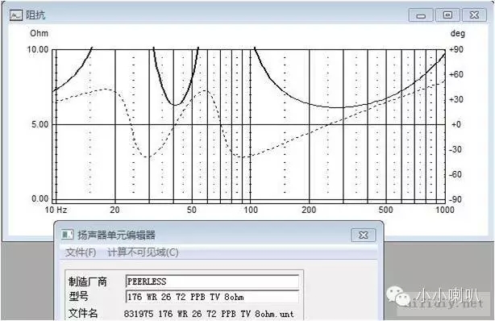495x321 pixels.
Task: Open the 计算不可见域(C) menu
Action: [143, 252]
